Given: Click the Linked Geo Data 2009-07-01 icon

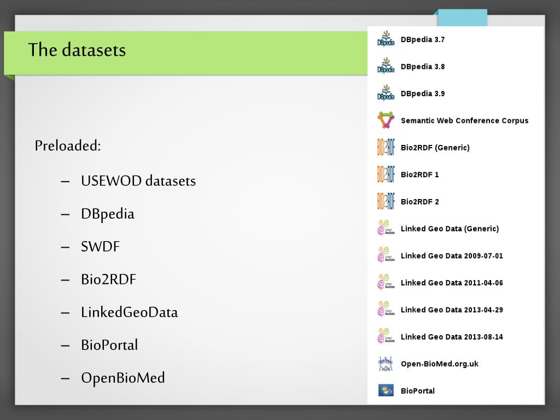Looking at the screenshot, I should (386, 256).
